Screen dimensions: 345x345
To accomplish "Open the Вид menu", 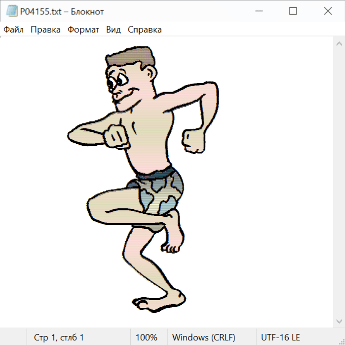I will click(x=113, y=30).
